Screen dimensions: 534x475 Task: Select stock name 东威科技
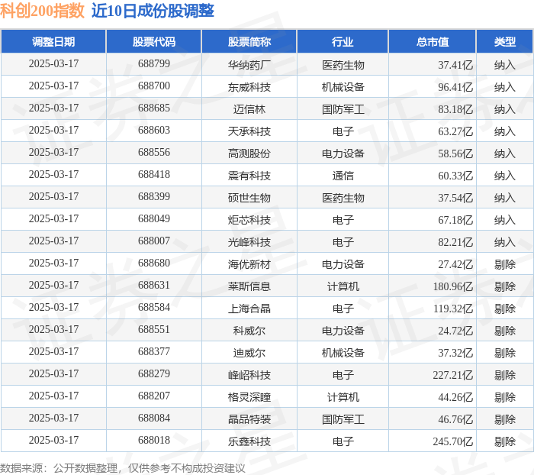(249, 87)
